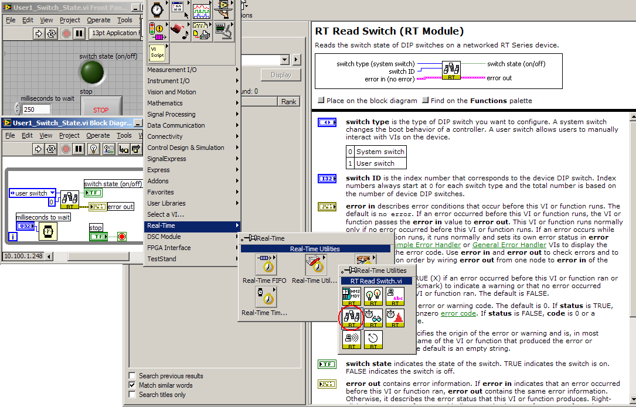This screenshot has width=636, height=407.
Task: Click the switch state LED indicator
Action: (92, 72)
